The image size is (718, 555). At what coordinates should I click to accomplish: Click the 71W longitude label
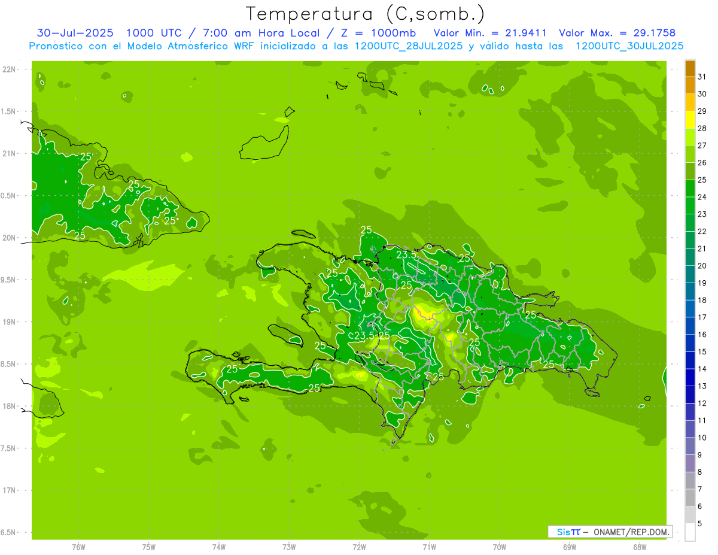[x=429, y=547]
